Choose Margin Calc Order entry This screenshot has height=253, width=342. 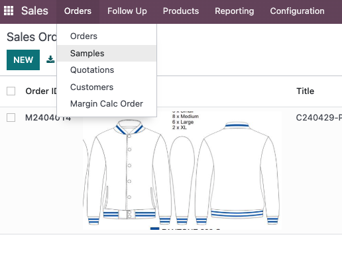click(107, 104)
